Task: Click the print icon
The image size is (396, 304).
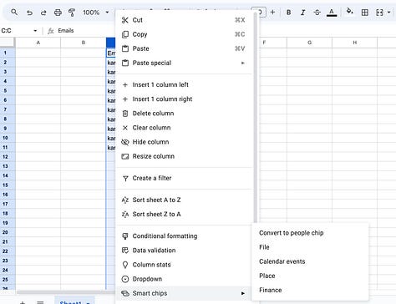Action: point(58,13)
